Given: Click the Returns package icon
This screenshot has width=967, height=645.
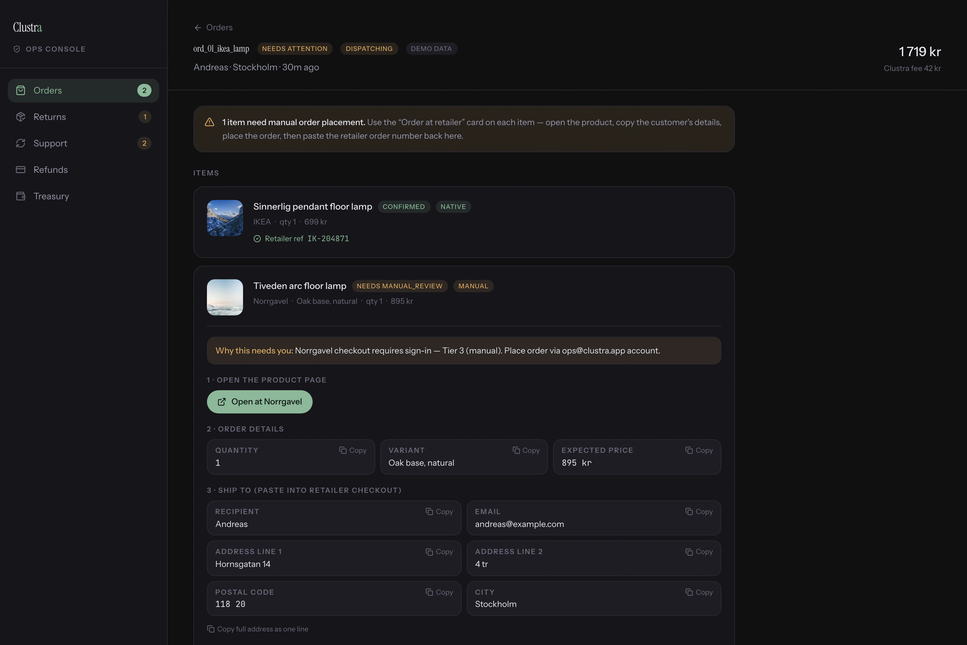Looking at the screenshot, I should click(21, 117).
